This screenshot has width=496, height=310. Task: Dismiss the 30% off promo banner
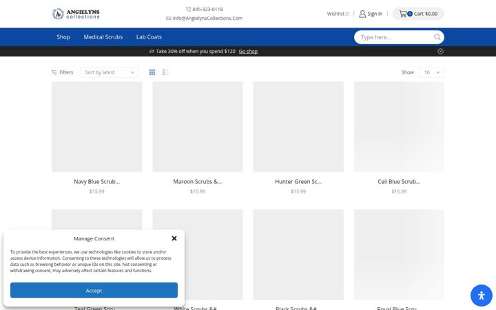440,51
